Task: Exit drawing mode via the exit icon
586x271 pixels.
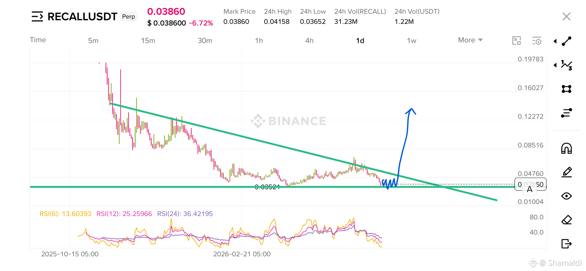Action: 567,244
